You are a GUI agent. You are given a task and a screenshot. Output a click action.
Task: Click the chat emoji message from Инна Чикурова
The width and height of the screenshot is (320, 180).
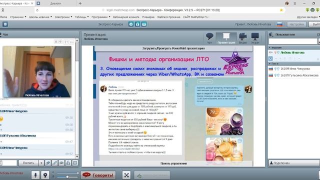coord(1,118)
